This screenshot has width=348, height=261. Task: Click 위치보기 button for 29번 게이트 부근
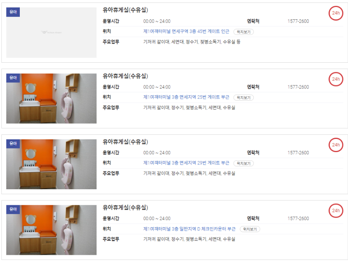click(244, 163)
